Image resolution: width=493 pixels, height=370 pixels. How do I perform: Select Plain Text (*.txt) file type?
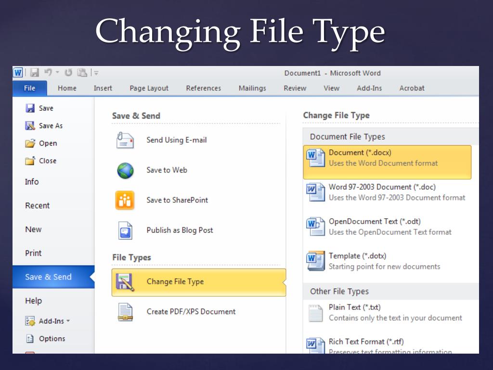[387, 312]
